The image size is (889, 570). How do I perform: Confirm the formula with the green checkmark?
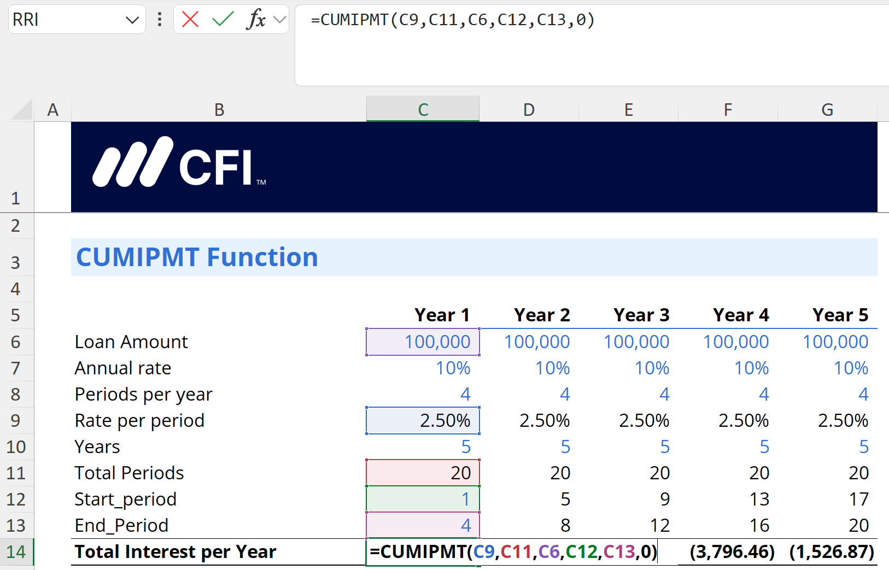pyautogui.click(x=223, y=20)
